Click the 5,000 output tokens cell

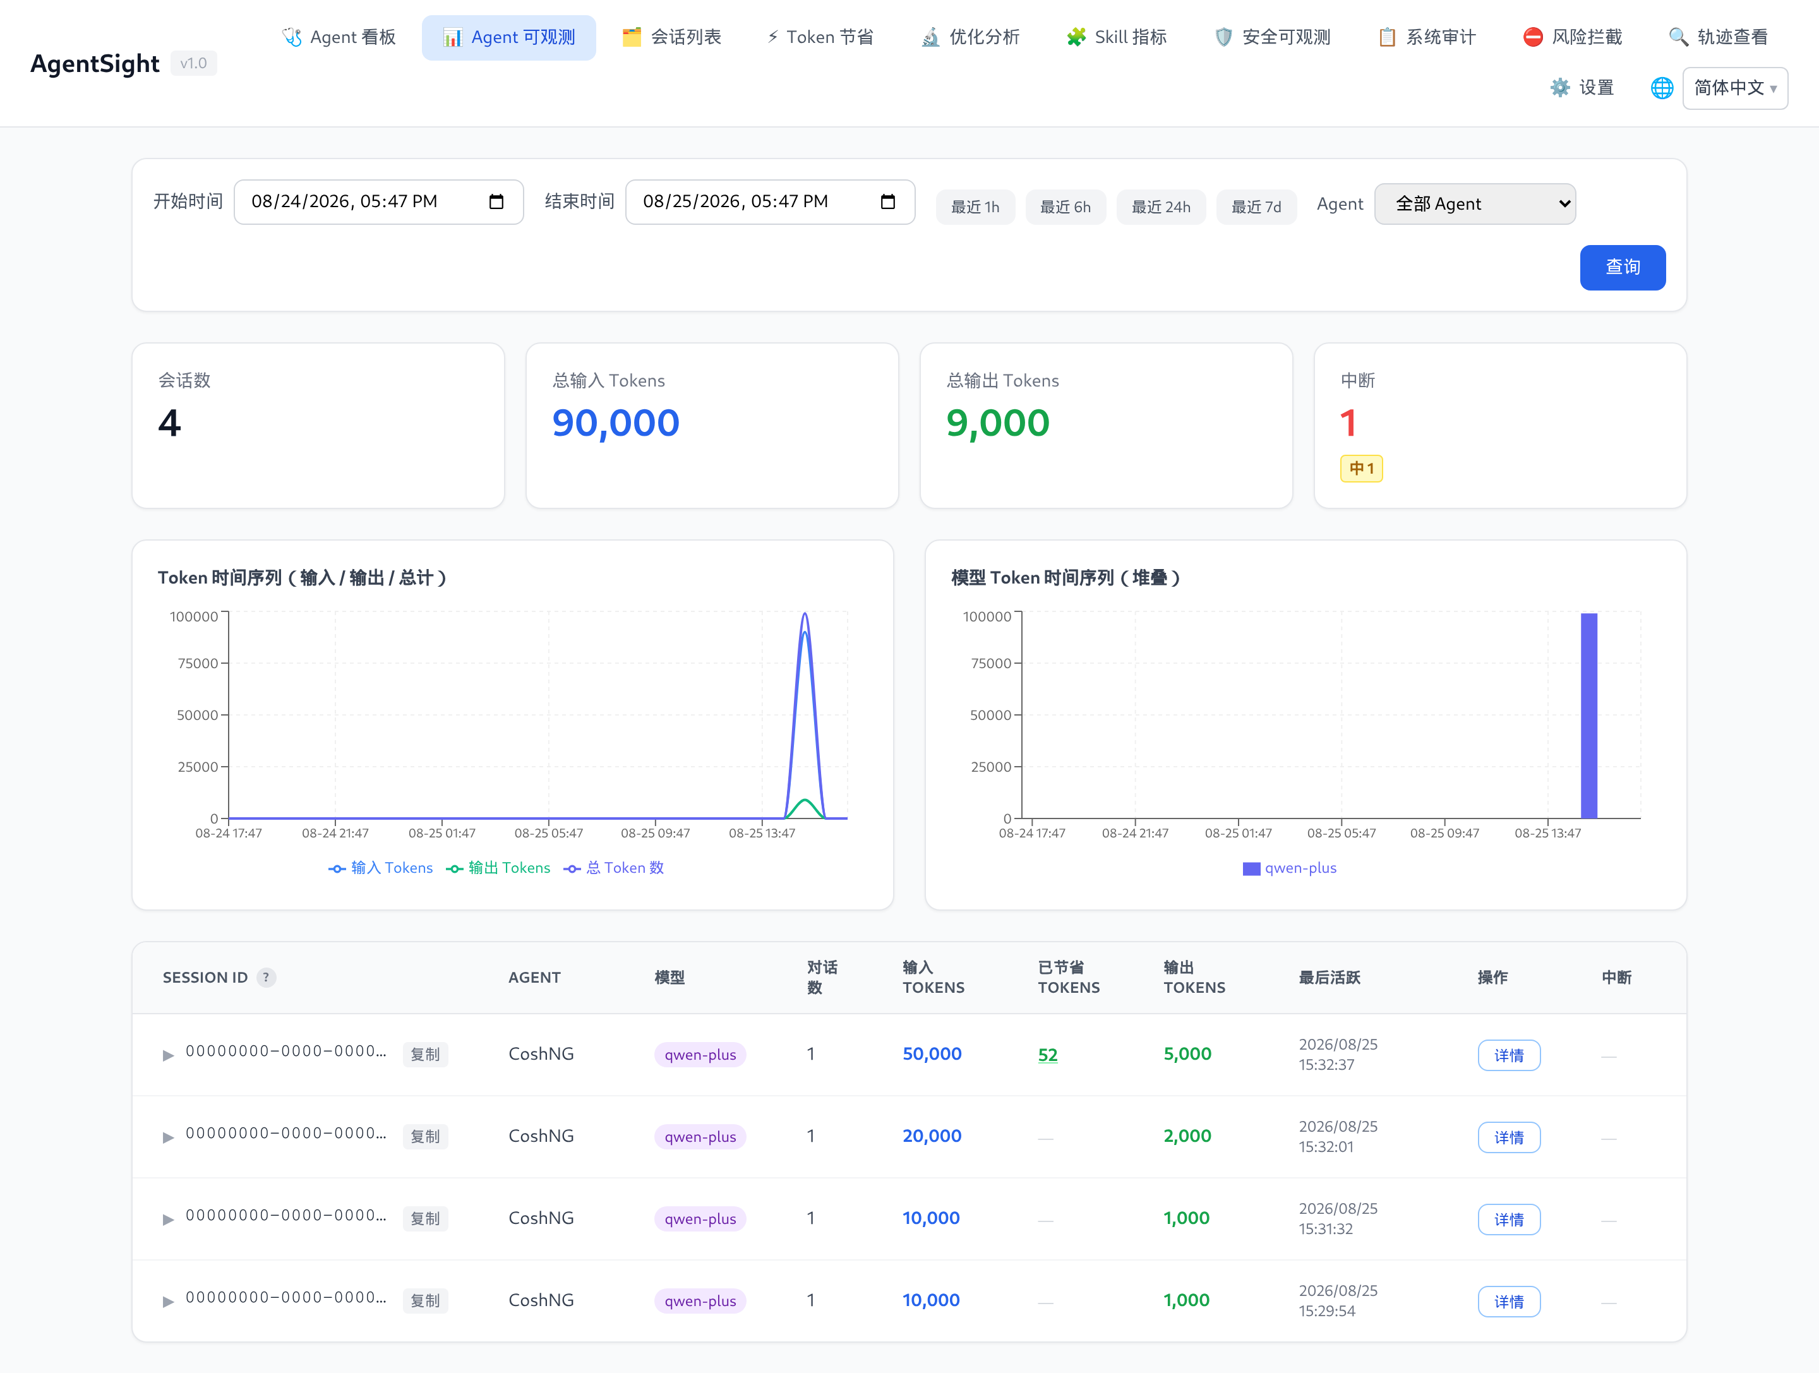click(1187, 1054)
